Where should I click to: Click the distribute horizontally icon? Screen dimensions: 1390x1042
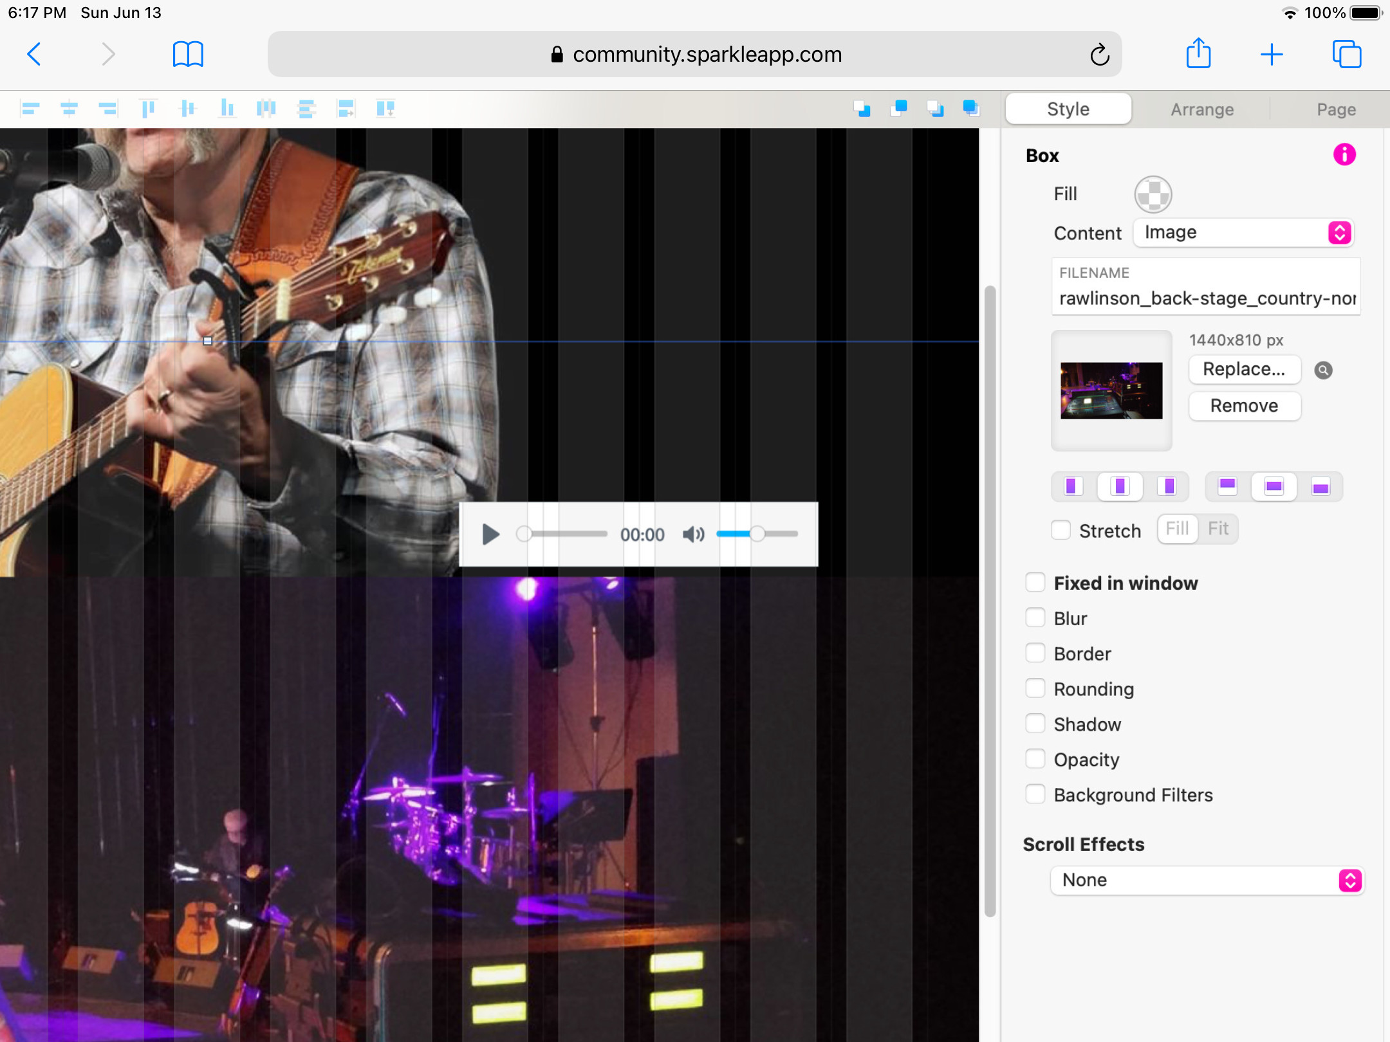[266, 109]
